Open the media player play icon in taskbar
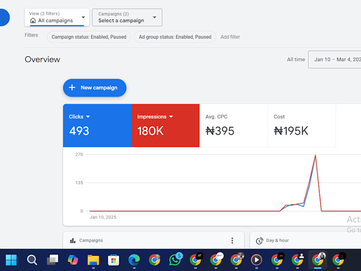The height and width of the screenshot is (271, 361). [x=256, y=260]
